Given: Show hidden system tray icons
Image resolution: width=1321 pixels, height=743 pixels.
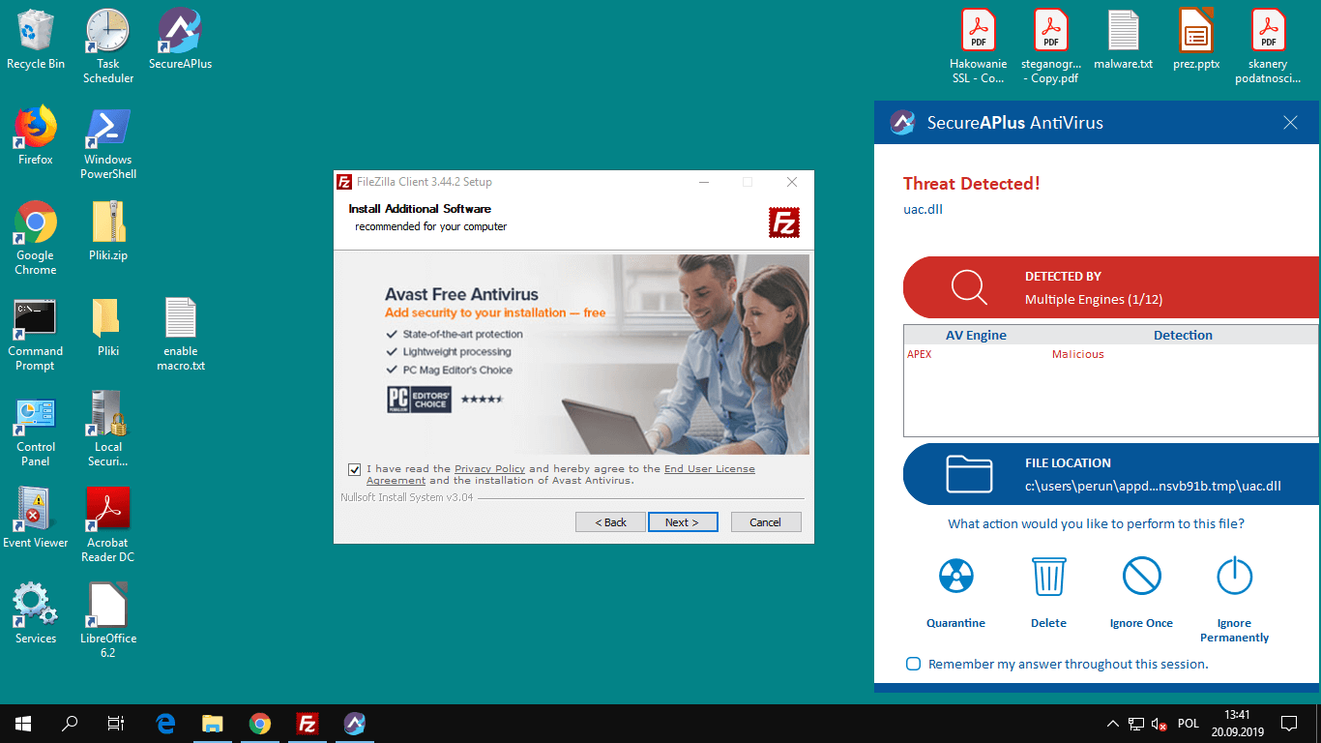Looking at the screenshot, I should [x=1112, y=723].
